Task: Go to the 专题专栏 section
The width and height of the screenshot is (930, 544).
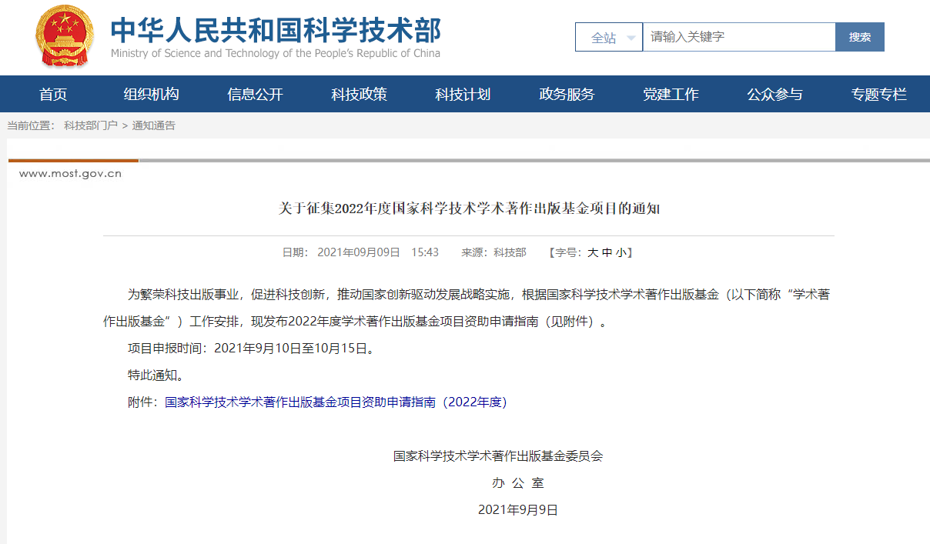Action: coord(879,95)
